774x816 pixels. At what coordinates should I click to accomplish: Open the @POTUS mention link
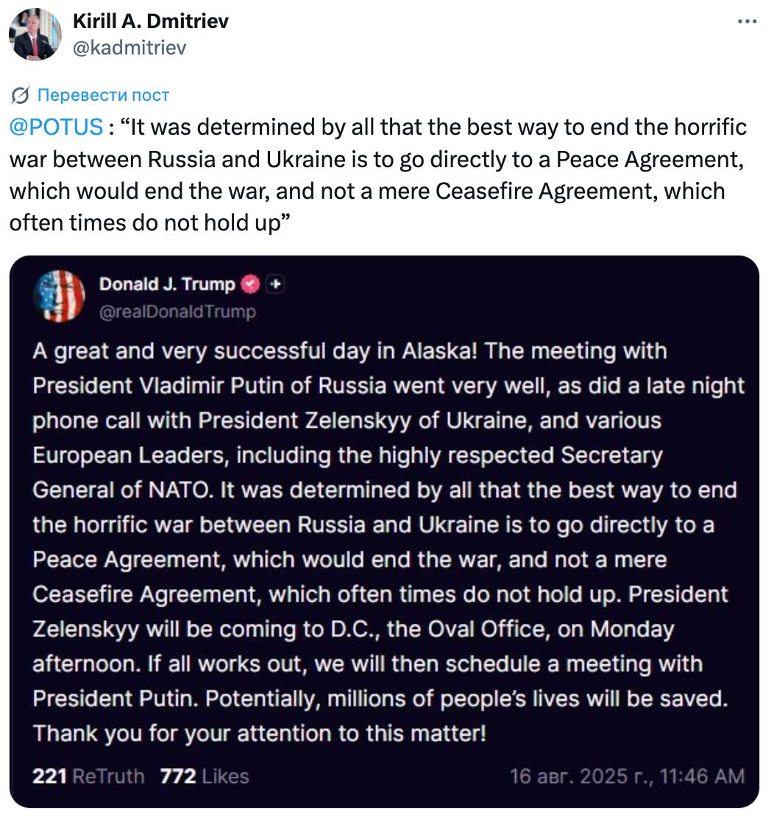56,127
